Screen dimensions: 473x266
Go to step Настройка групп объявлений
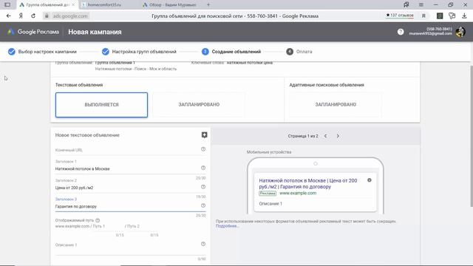(x=139, y=52)
